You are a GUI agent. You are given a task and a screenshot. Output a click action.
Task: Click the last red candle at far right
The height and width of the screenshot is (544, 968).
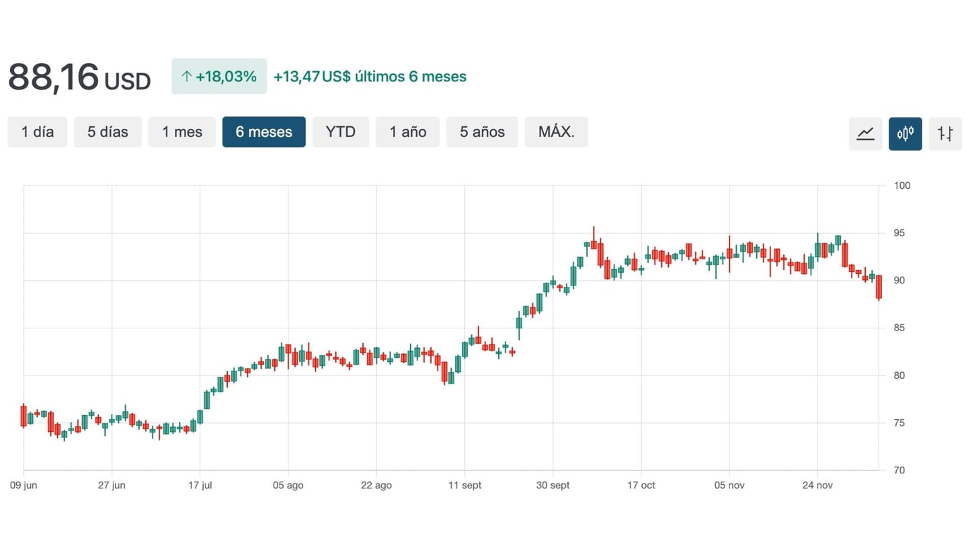879,287
